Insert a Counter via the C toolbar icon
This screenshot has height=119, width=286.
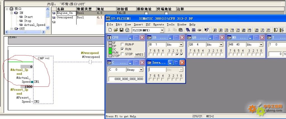[238, 30]
